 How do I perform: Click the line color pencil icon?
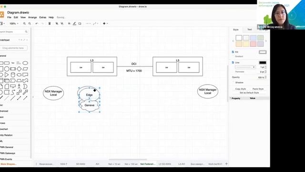click(74, 23)
